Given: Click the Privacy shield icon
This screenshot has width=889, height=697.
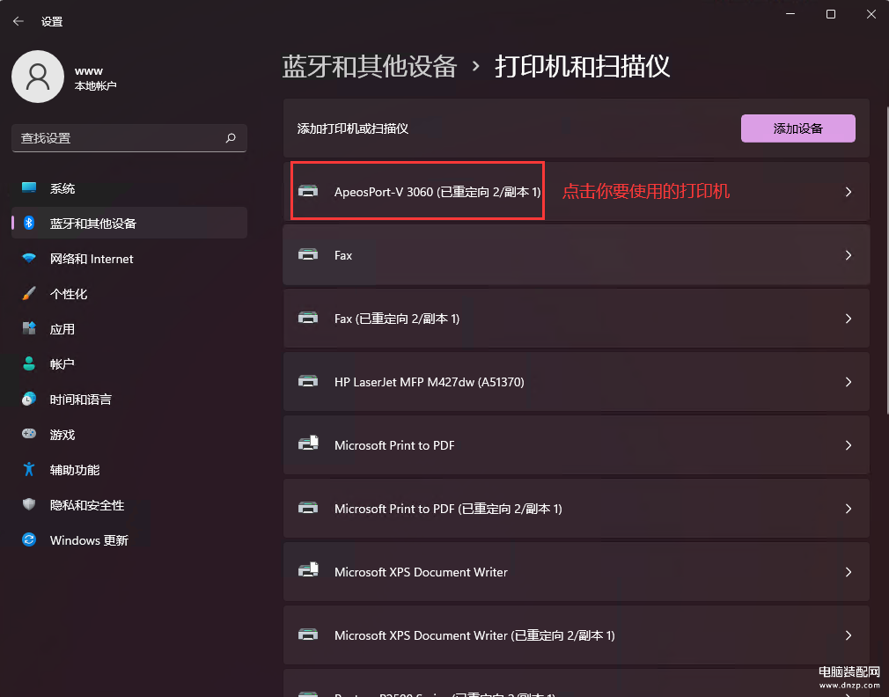Looking at the screenshot, I should (29, 504).
